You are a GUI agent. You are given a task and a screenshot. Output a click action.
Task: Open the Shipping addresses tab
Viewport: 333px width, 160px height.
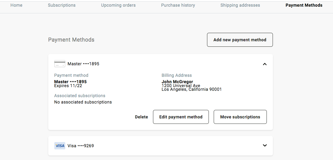pos(240,5)
